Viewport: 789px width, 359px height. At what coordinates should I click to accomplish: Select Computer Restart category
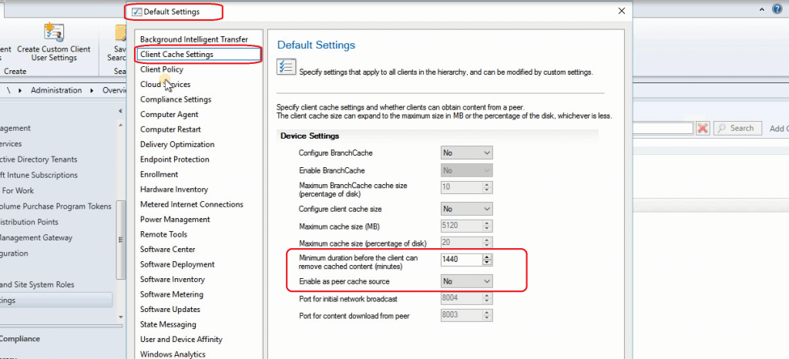pyautogui.click(x=170, y=129)
